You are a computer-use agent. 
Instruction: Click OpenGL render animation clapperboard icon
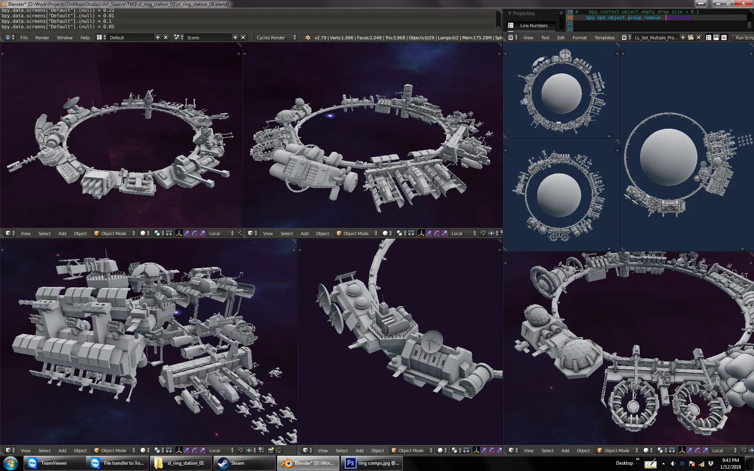click(279, 450)
